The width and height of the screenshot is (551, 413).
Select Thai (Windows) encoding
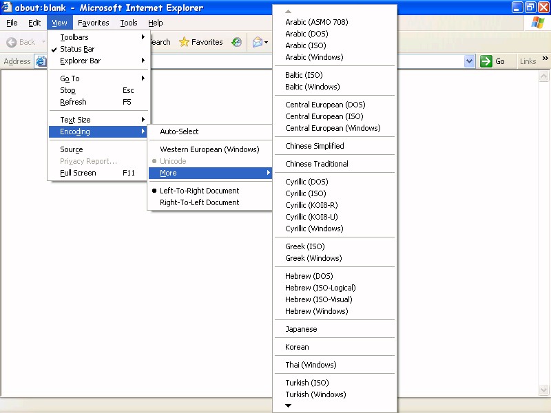coord(335,365)
